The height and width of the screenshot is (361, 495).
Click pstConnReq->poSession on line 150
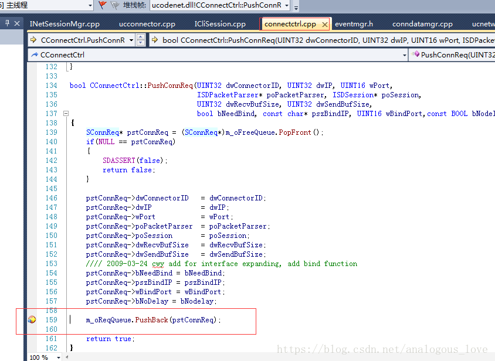(129, 236)
